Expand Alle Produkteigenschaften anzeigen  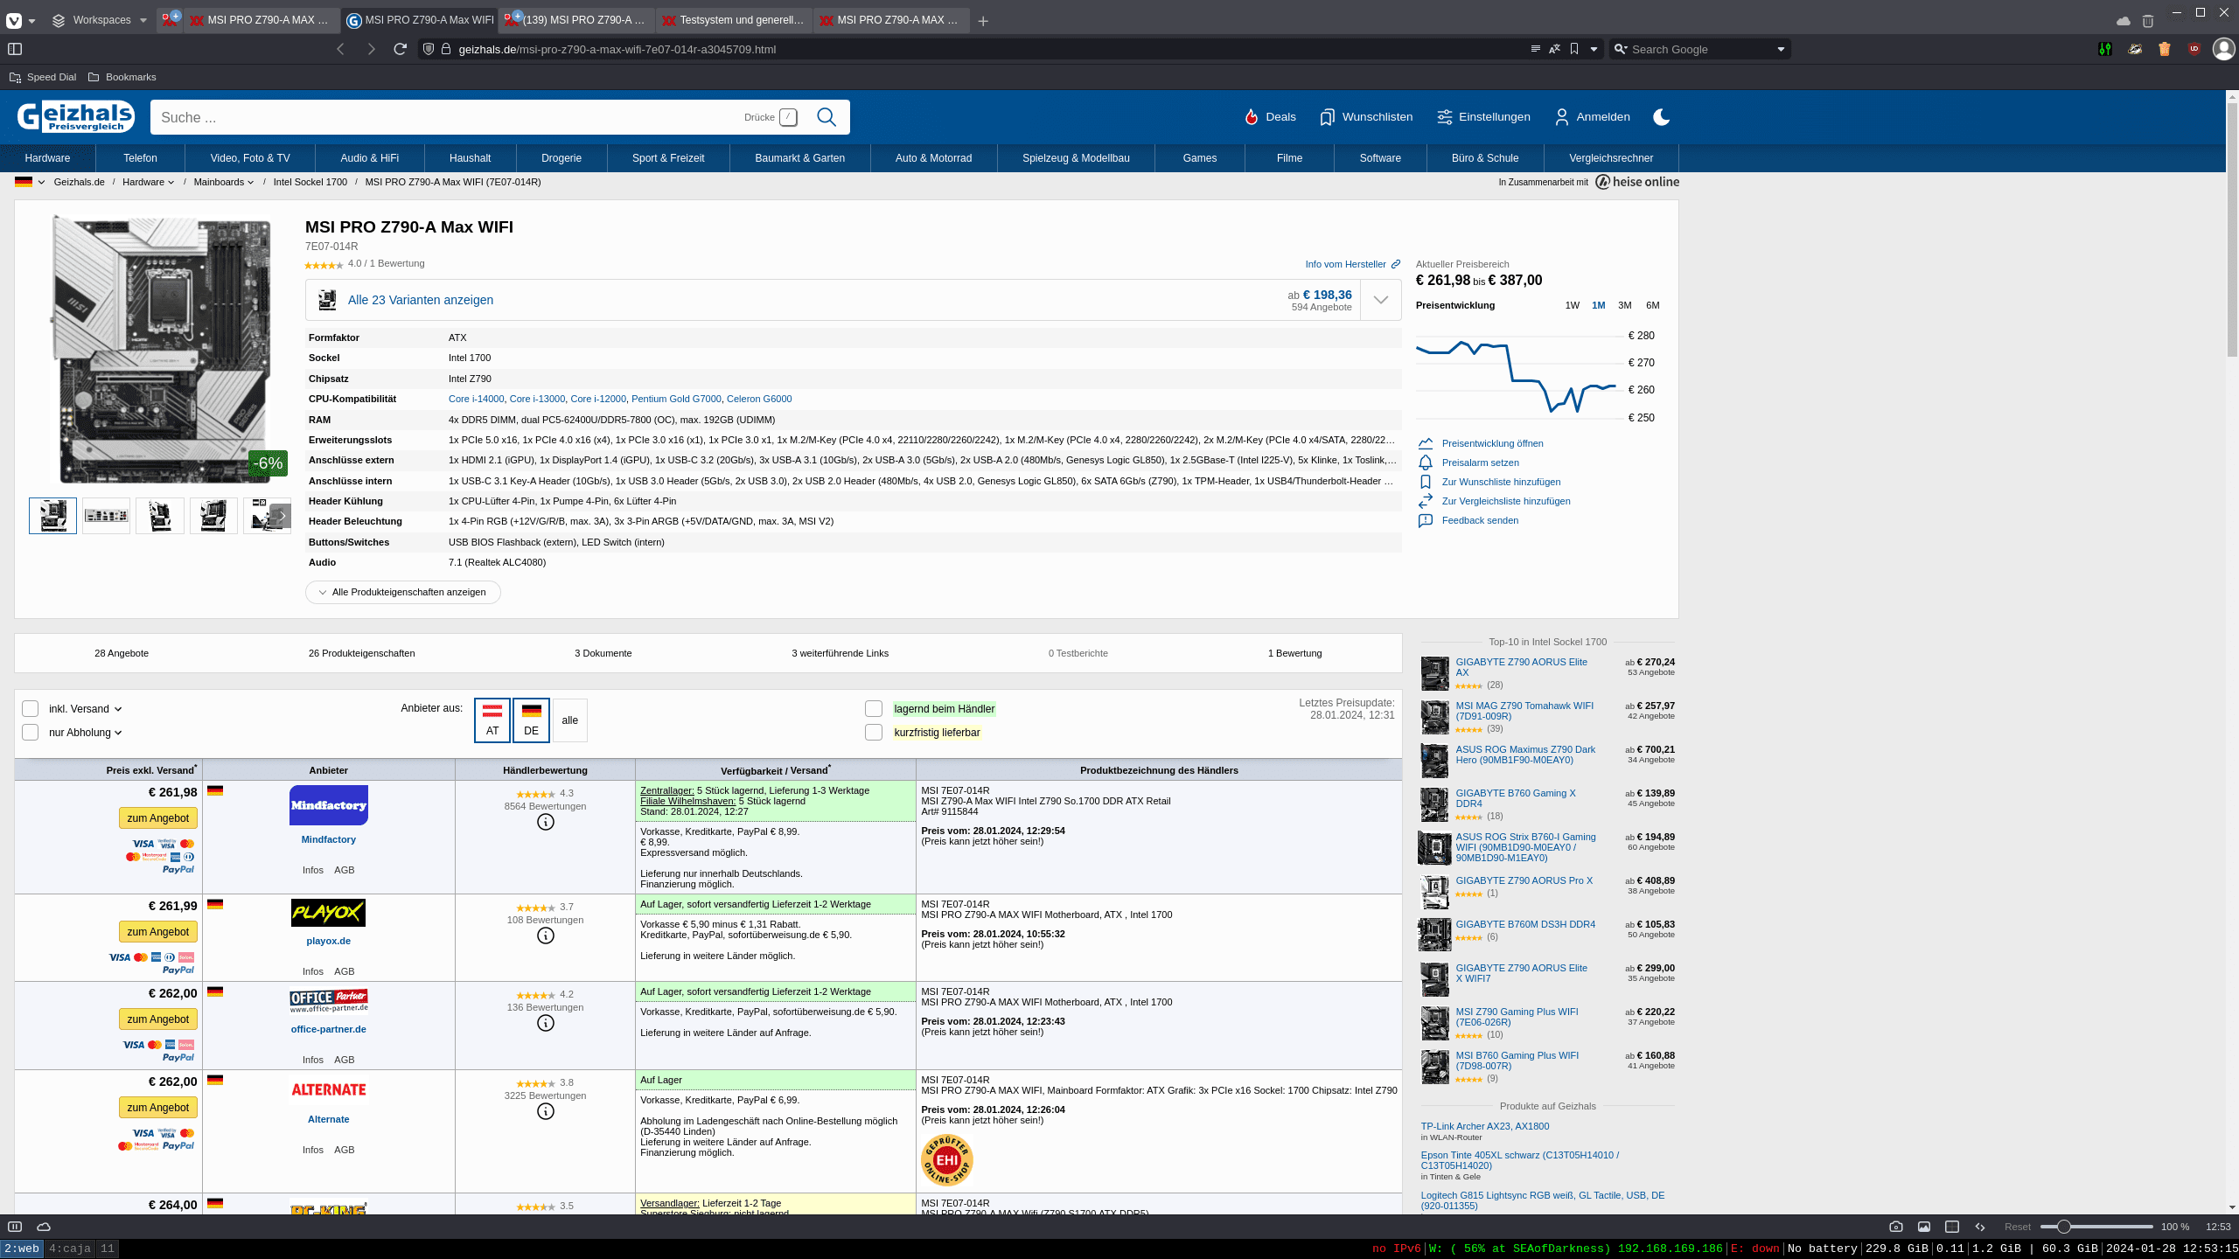tap(402, 593)
